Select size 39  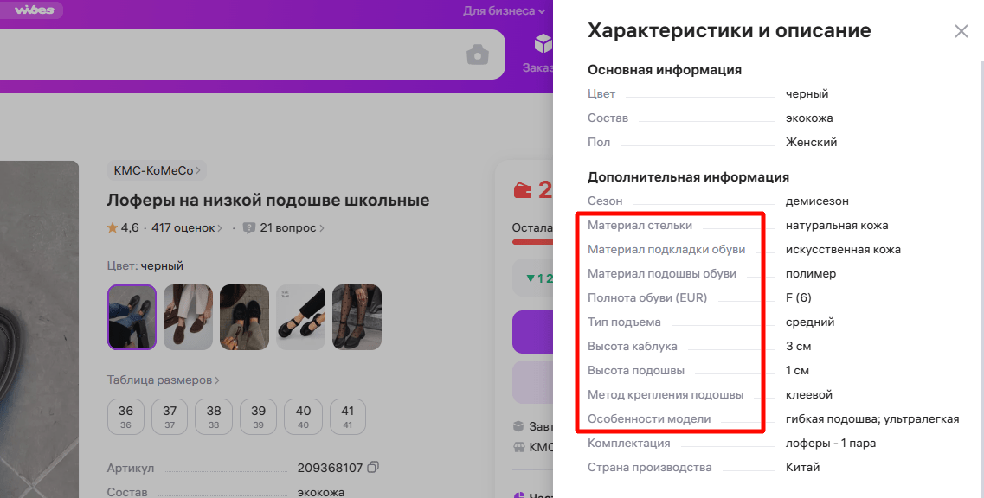[259, 417]
